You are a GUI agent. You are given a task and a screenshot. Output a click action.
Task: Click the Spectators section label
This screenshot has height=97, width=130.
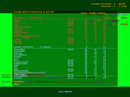[19, 82]
